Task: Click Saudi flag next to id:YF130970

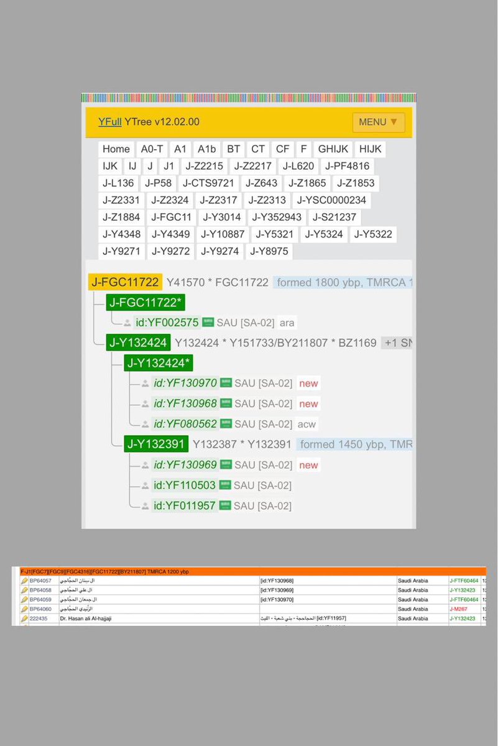Action: tap(226, 383)
